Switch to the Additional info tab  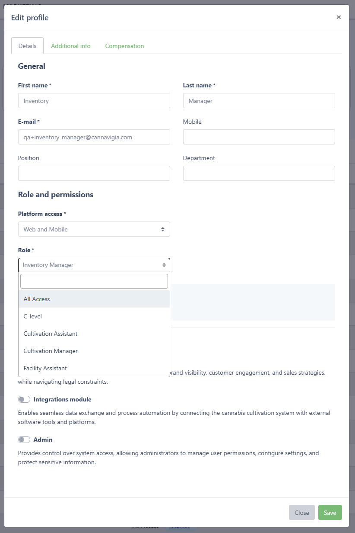coord(71,46)
